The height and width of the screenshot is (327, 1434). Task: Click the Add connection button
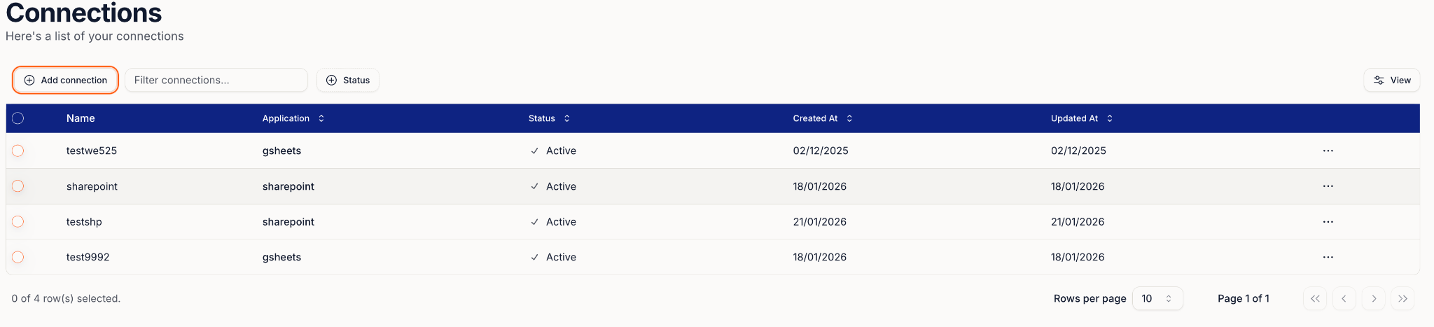coord(65,80)
